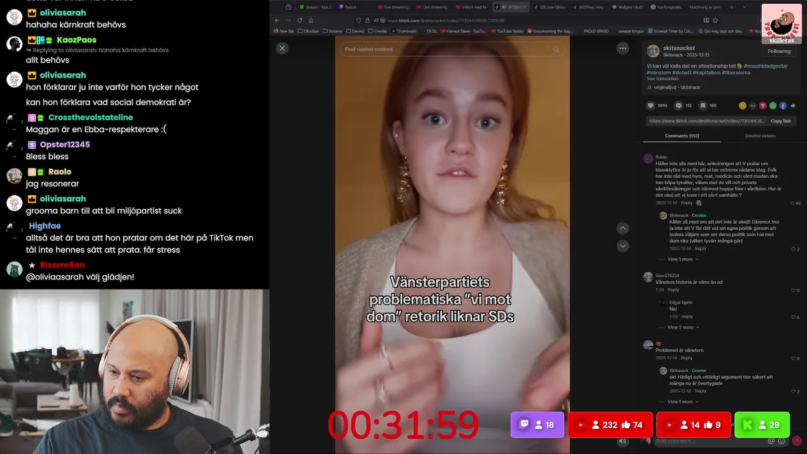The image size is (807, 454).
Task: Open the YouTube Studio bookmark
Action: pyautogui.click(x=507, y=31)
